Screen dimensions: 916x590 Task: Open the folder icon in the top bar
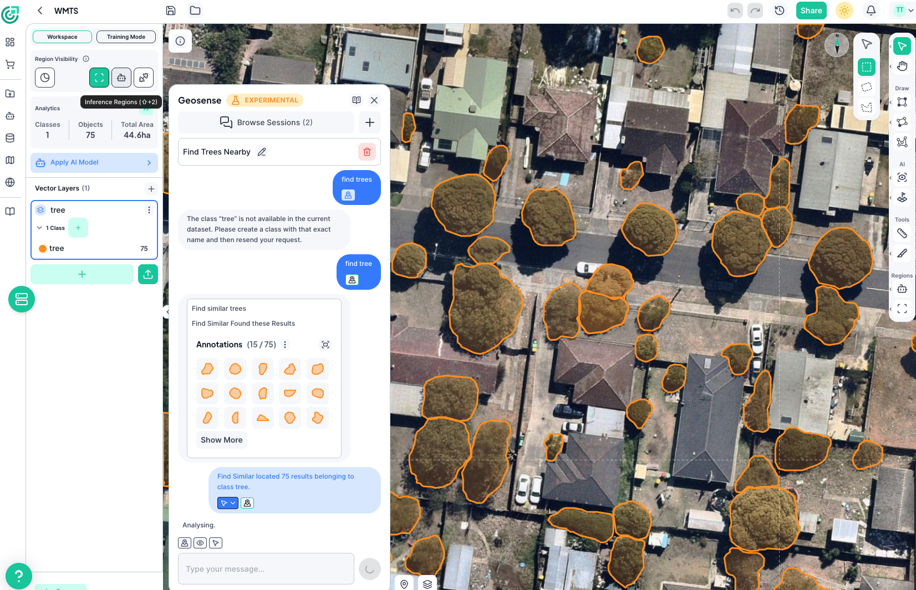(x=195, y=11)
